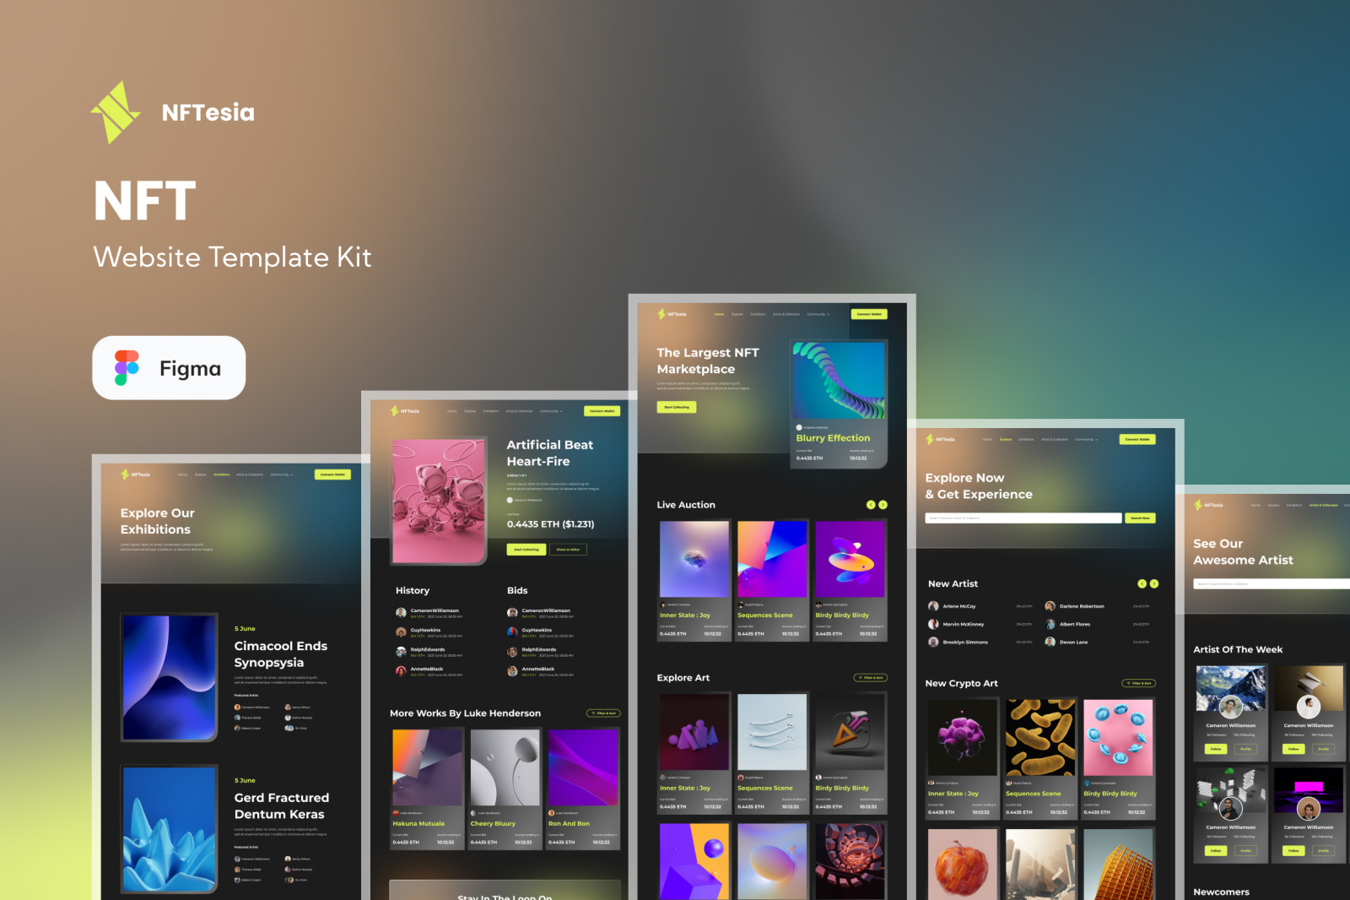Select Exhibition nav item on Exhibitions page
The image size is (1350, 900).
[221, 474]
